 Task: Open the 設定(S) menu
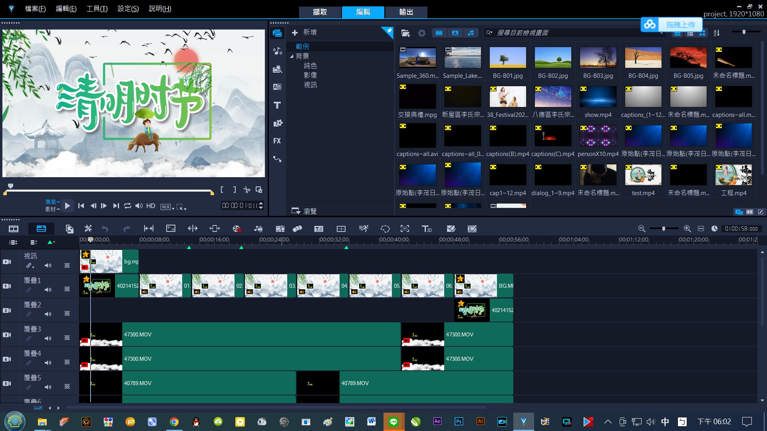pyautogui.click(x=128, y=8)
